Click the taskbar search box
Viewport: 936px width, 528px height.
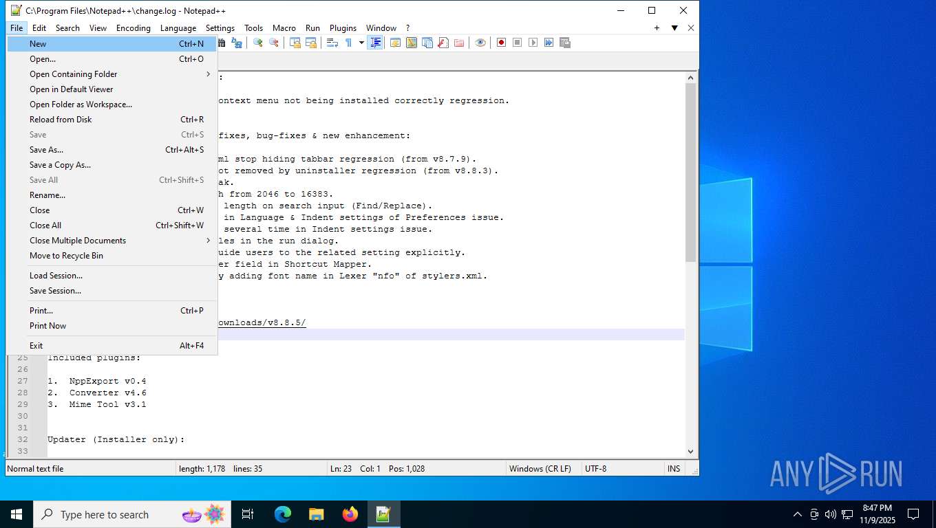tap(131, 514)
